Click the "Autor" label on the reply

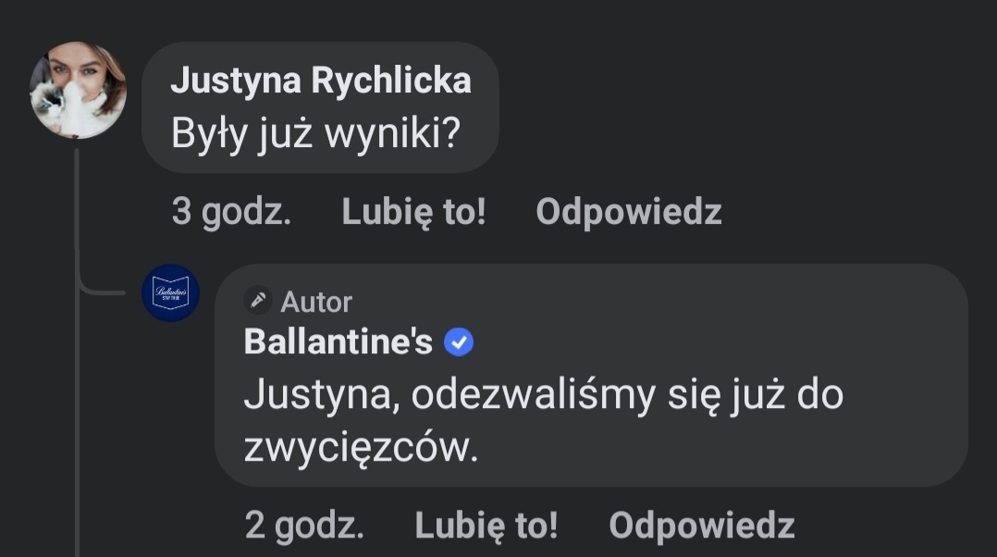[x=316, y=302]
